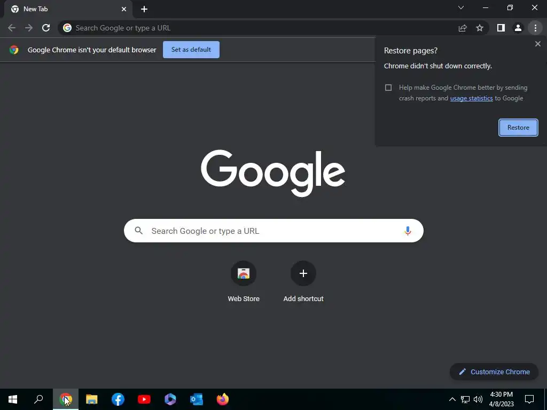Bookmark this tab with the star icon
The image size is (547, 410).
[480, 28]
